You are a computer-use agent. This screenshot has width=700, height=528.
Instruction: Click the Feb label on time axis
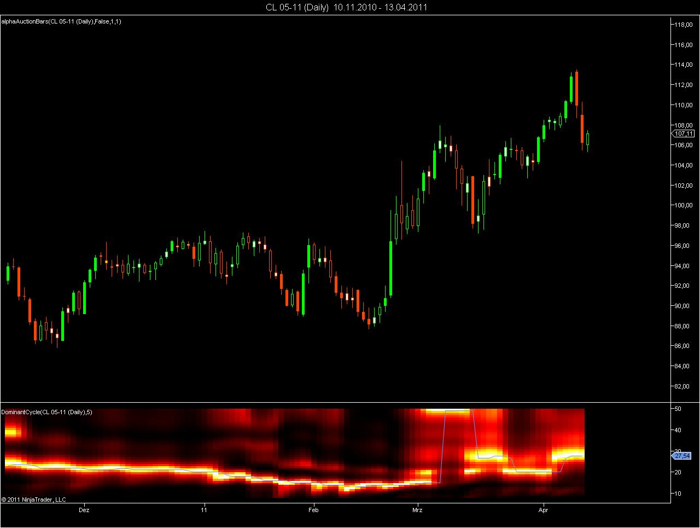tap(313, 509)
